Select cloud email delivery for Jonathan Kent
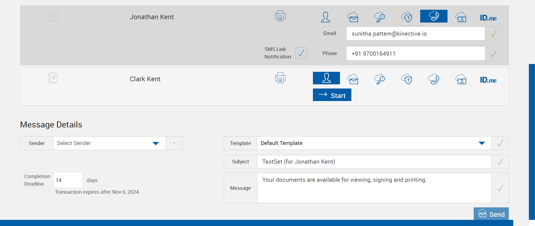 pos(353,17)
